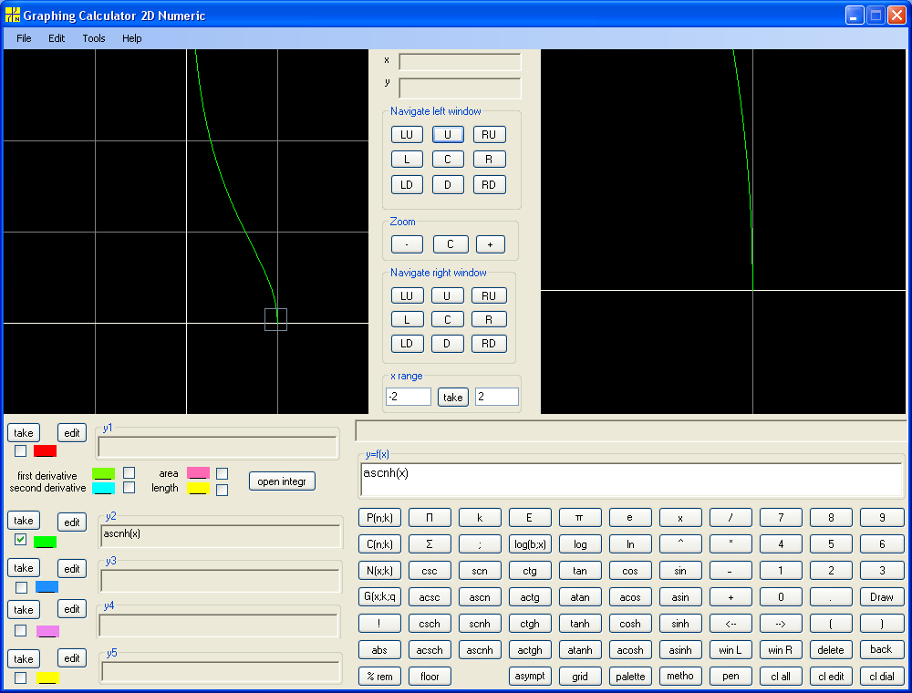Click U in Navigate left window
Viewport: 912px width, 693px height.
tap(448, 134)
